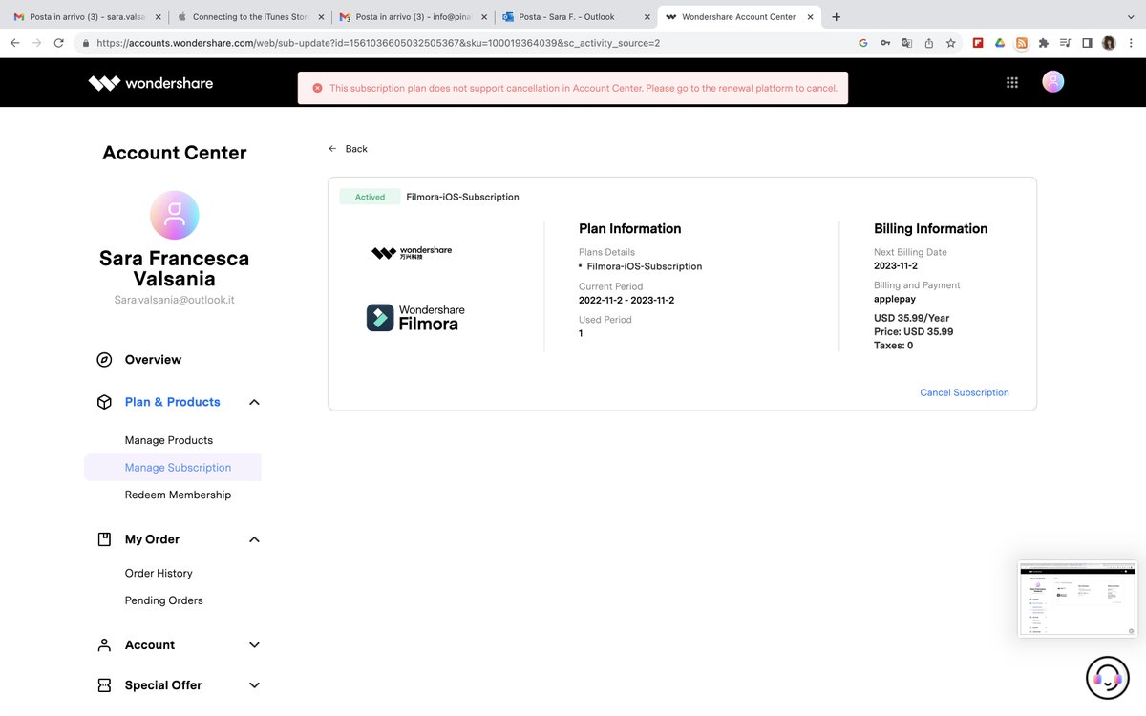This screenshot has width=1146, height=716.
Task: Click the Wondershare logo inside the subscription card
Action: [x=412, y=252]
